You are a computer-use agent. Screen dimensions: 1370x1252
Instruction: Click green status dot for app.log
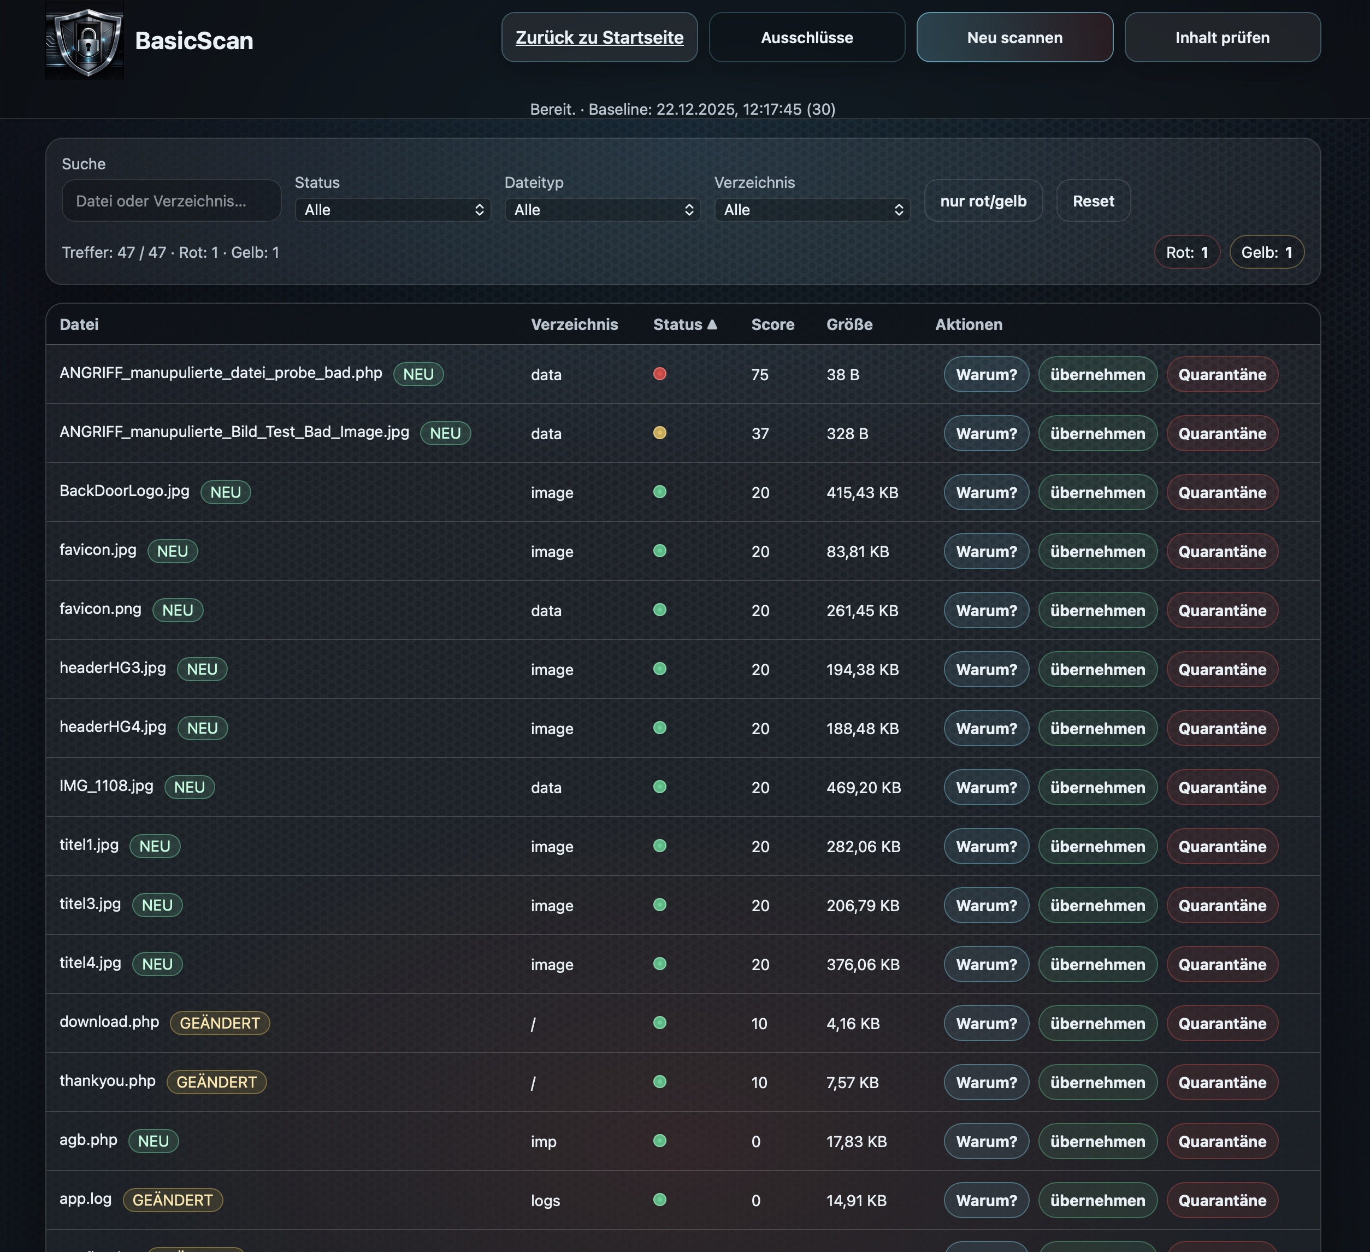tap(659, 1200)
